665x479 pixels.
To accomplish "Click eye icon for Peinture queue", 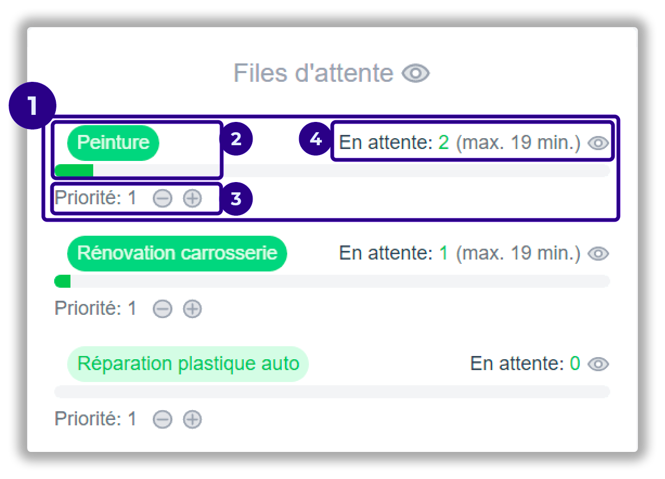I will (598, 143).
